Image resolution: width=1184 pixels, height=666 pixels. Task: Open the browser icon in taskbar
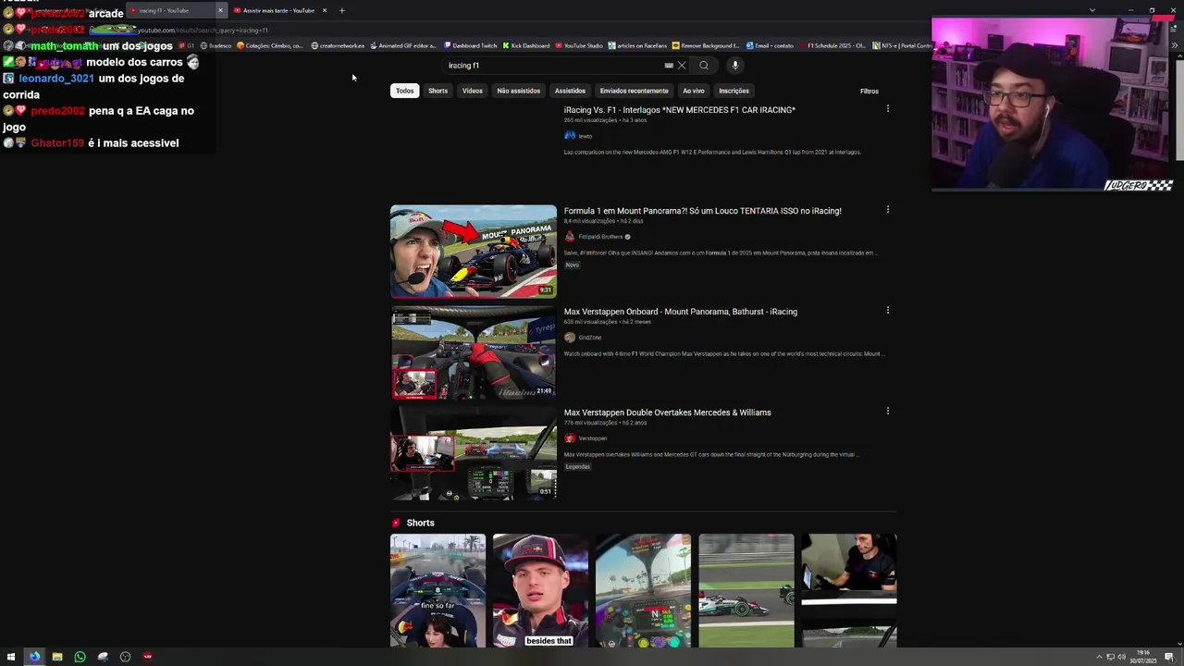coord(34,657)
